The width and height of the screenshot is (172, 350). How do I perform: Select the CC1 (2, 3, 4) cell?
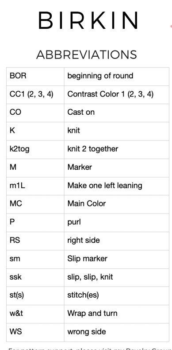pos(35,95)
